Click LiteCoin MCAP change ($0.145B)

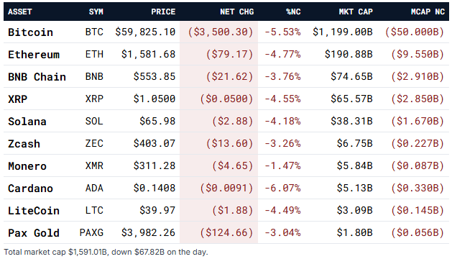tap(418, 210)
